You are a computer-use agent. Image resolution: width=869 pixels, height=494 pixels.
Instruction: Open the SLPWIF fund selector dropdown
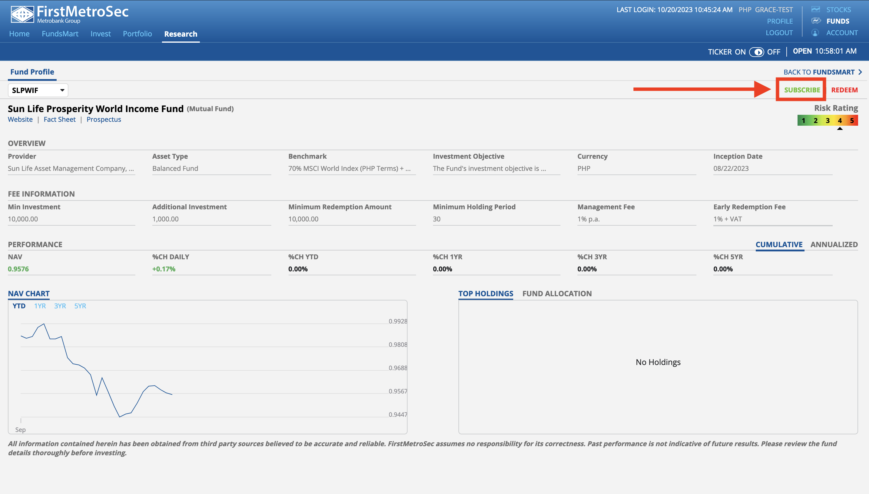38,90
